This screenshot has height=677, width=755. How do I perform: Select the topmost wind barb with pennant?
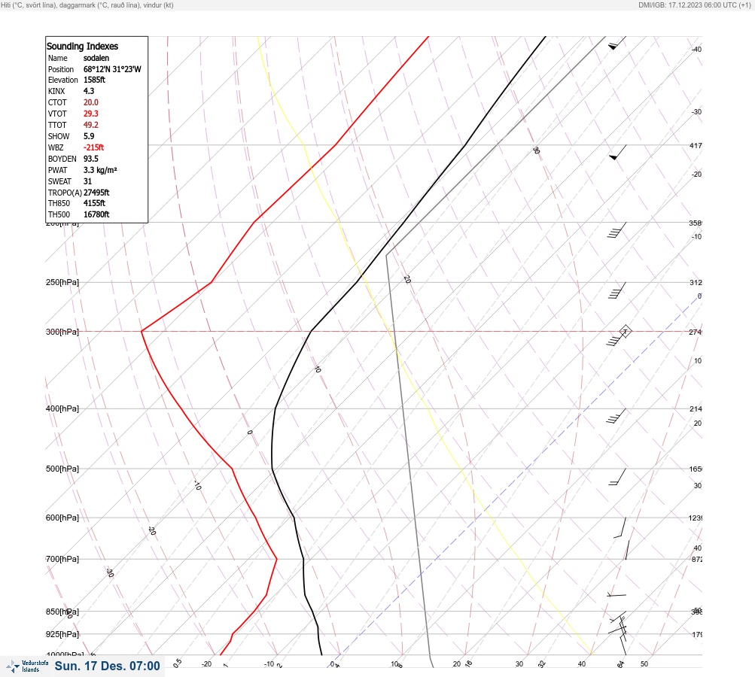point(616,44)
